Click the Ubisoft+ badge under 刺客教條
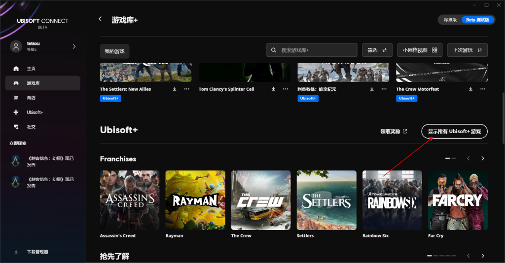505x263 pixels. [x=308, y=98]
